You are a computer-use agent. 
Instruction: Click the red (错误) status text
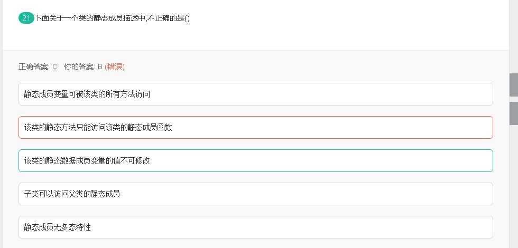point(115,66)
